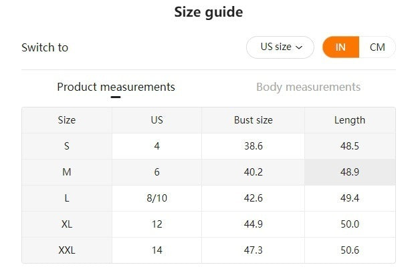Click the Size guide heading
Viewport: 420px width, 273px height.
click(209, 12)
